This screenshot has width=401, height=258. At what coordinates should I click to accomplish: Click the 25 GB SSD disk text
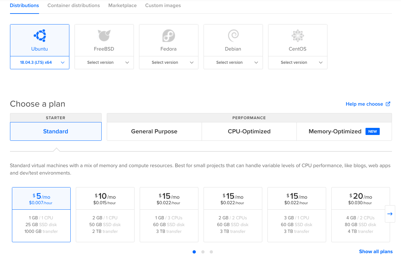[41, 225]
